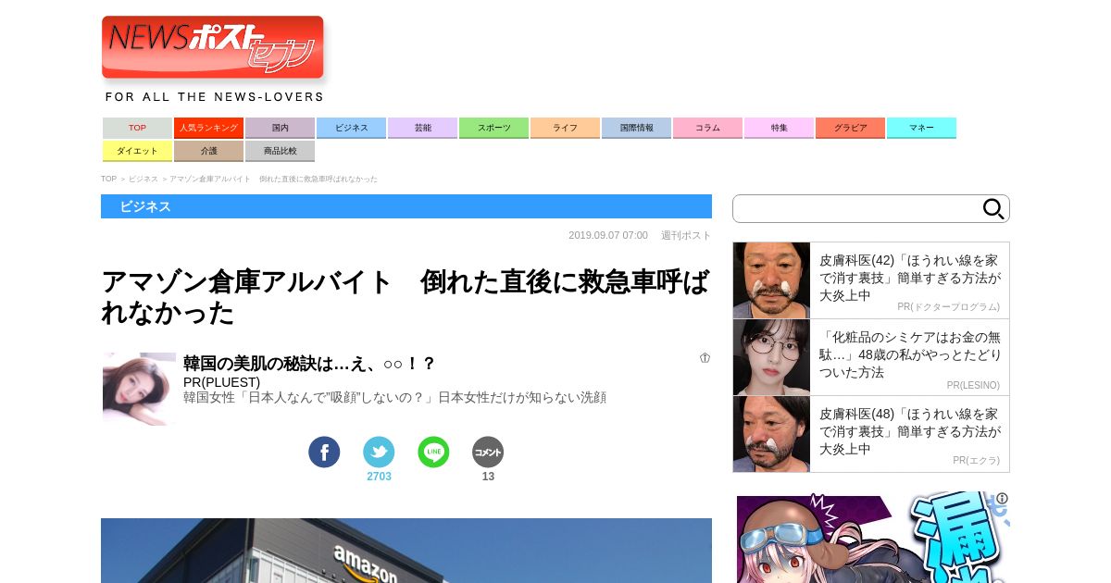Click ビジネス in the breadcrumb trail
This screenshot has height=583, width=1111.
coord(144,179)
